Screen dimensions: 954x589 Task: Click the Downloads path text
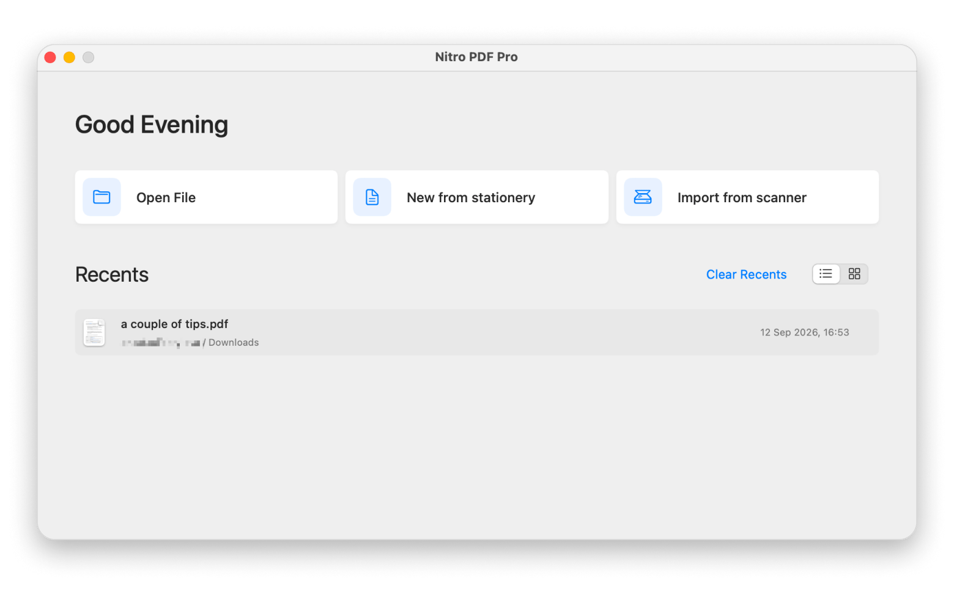point(234,343)
